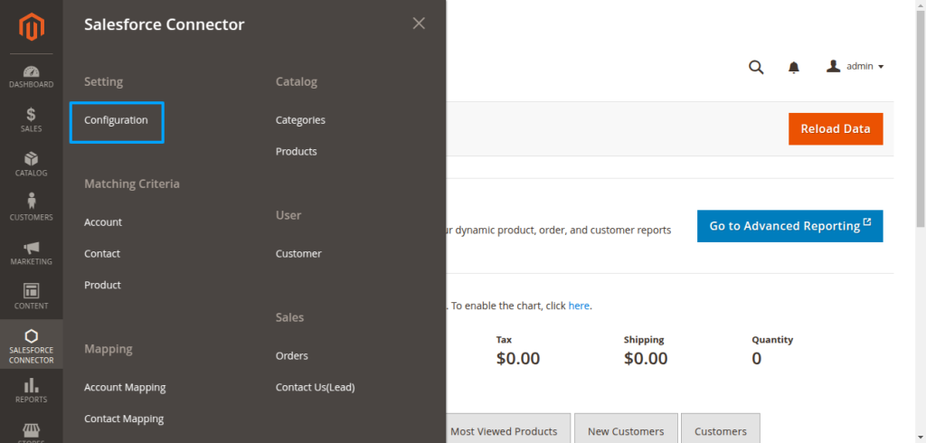The height and width of the screenshot is (443, 926).
Task: Switch to the Customers tab
Action: (x=721, y=430)
